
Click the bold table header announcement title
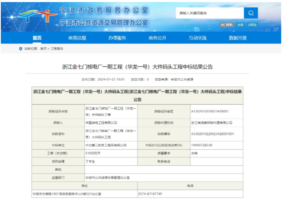pyautogui.click(x=137, y=95)
